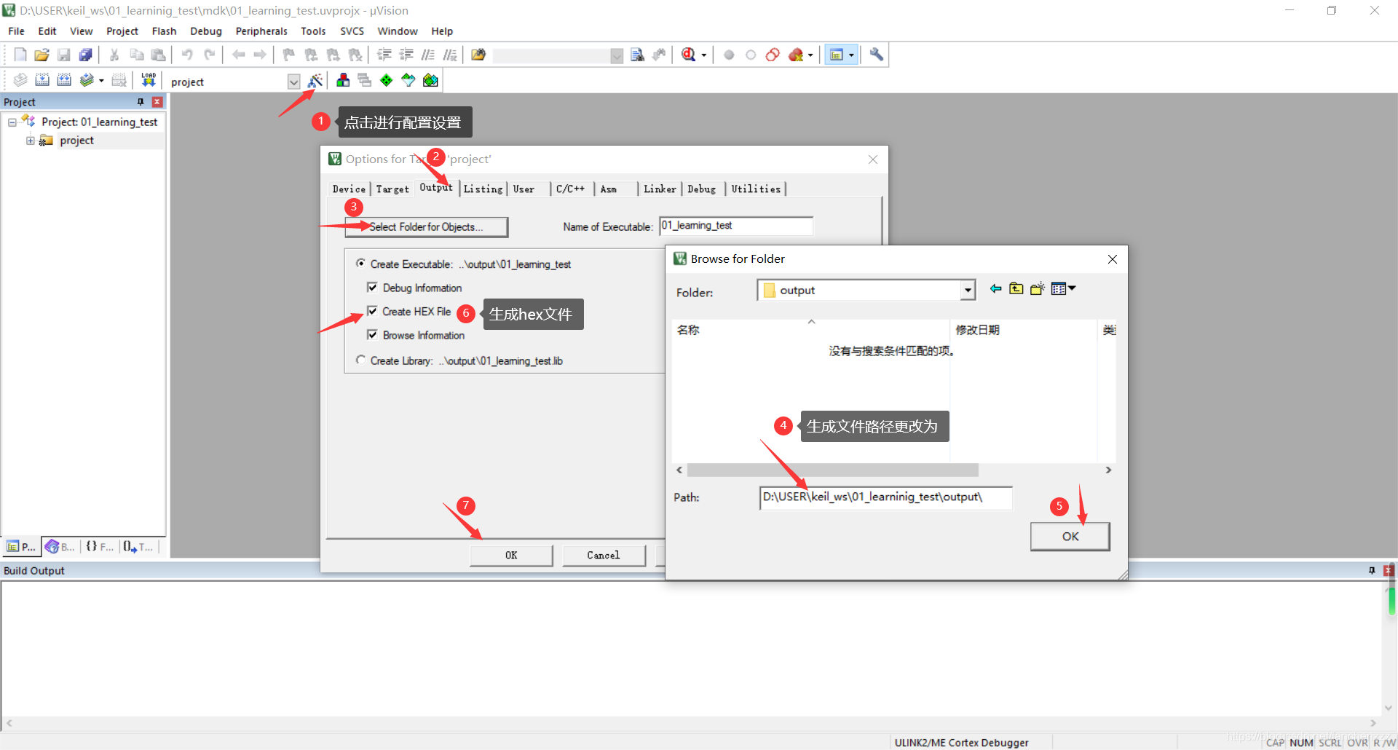Click the right arrow of folder list scrollbar

tap(1108, 470)
